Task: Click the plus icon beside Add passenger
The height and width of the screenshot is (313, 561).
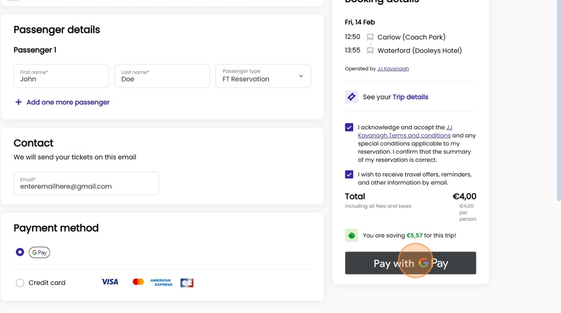Action: [x=18, y=102]
